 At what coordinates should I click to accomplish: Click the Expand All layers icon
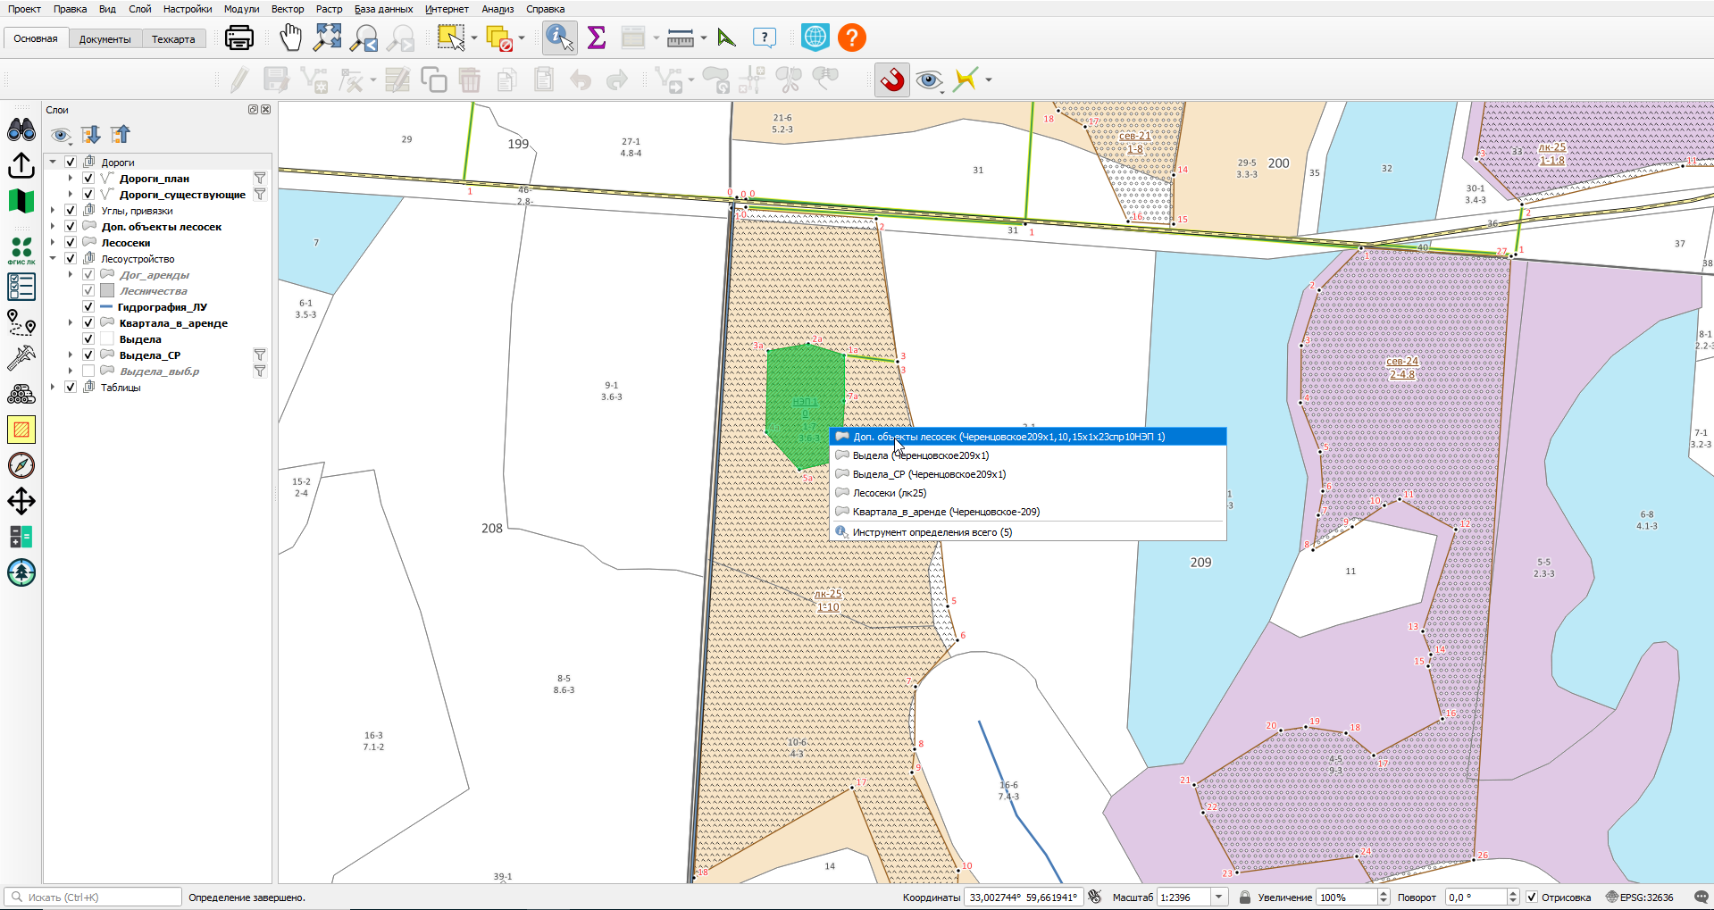click(x=91, y=135)
